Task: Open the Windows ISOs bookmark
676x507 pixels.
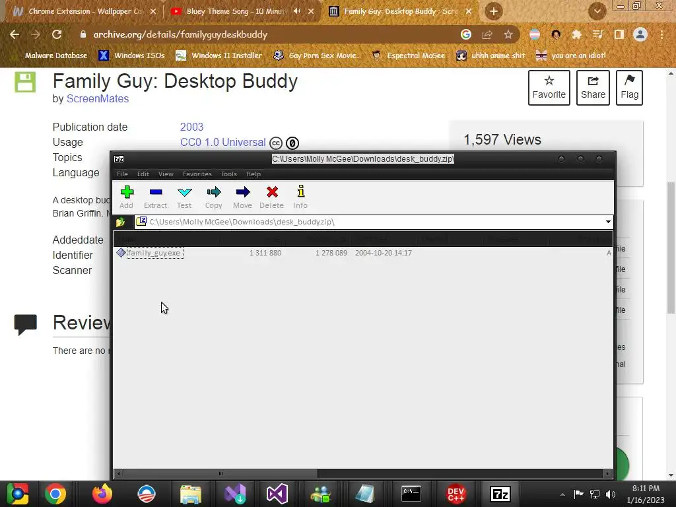Action: pos(132,55)
